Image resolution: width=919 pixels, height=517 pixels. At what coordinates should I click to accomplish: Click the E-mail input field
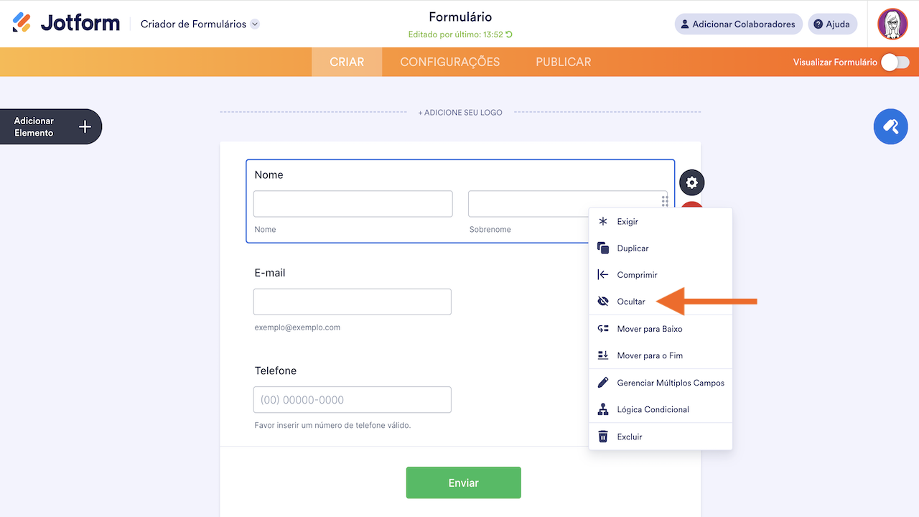(x=352, y=302)
